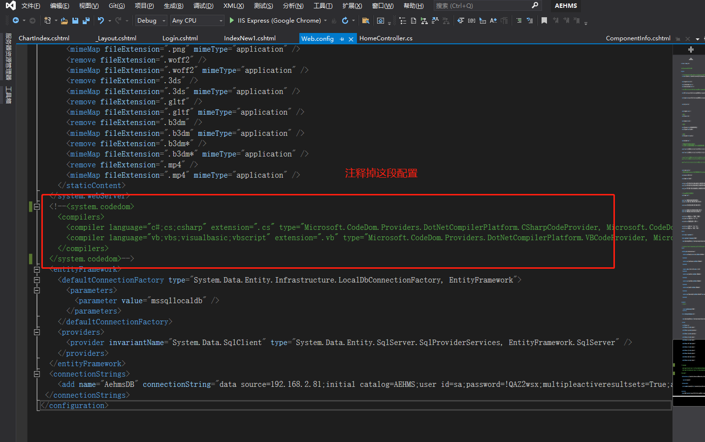
Task: Click the Display Quick Info icon
Action: pyautogui.click(x=482, y=21)
